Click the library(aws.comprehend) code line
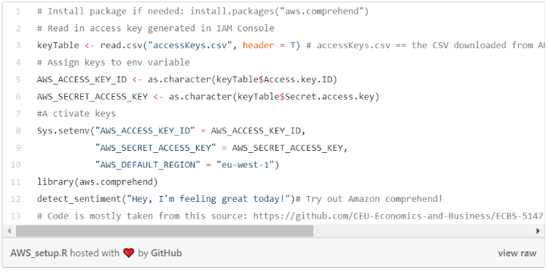The height and width of the screenshot is (271, 548). coord(98,182)
